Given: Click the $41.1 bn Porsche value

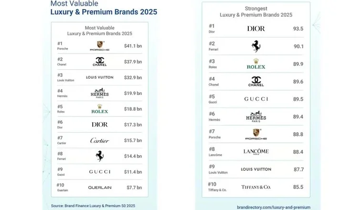Looking at the screenshot, I should (x=133, y=46).
